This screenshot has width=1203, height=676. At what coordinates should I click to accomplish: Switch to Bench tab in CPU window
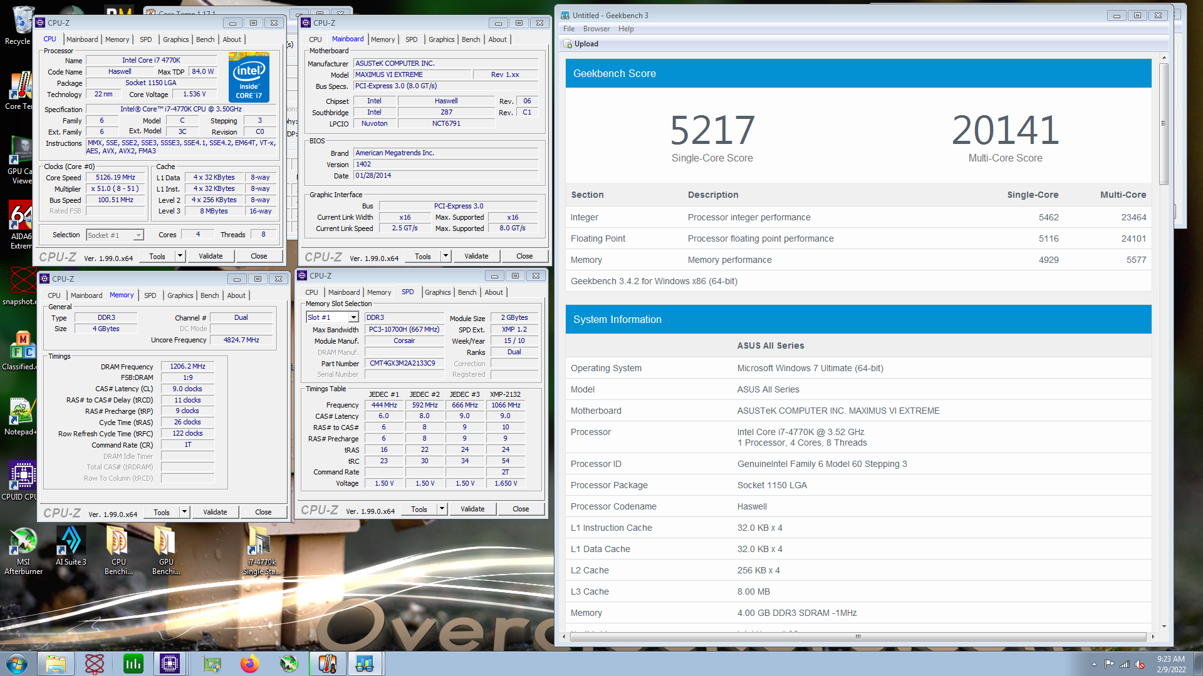[206, 39]
